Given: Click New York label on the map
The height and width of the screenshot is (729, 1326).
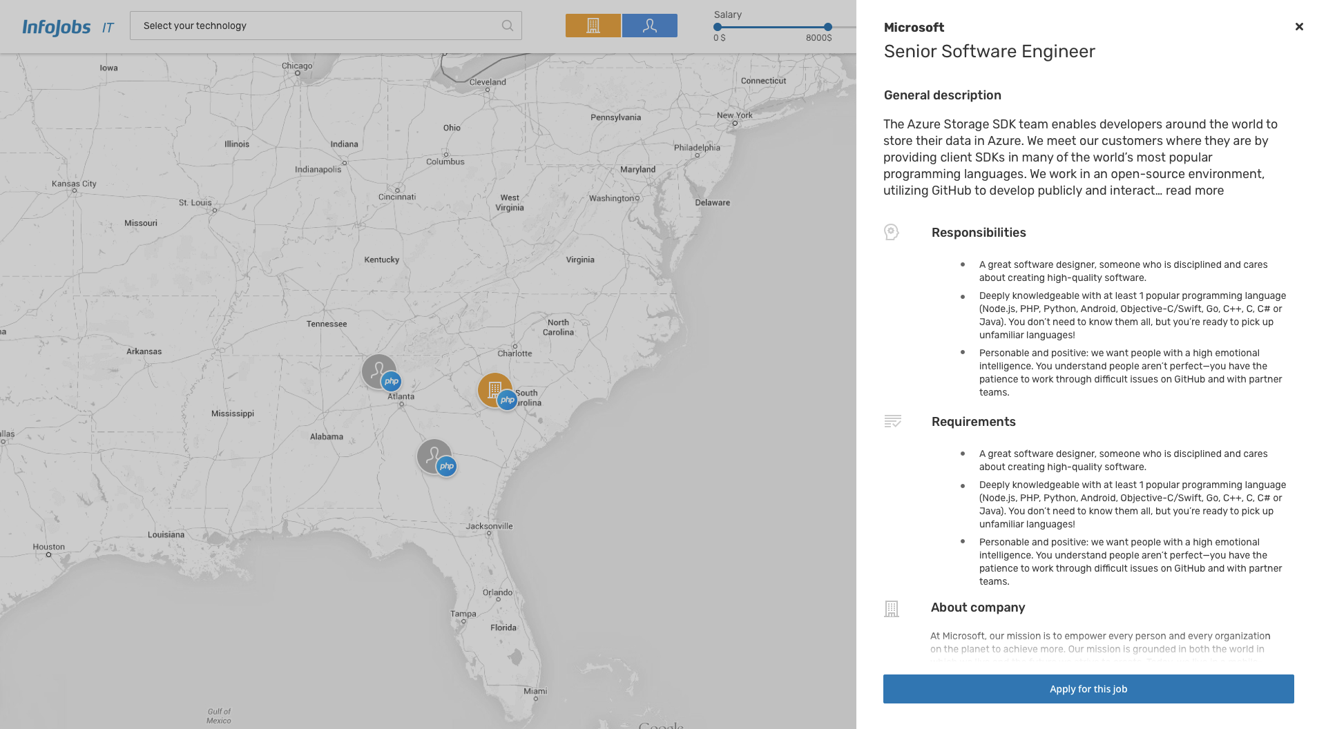Looking at the screenshot, I should 735,115.
